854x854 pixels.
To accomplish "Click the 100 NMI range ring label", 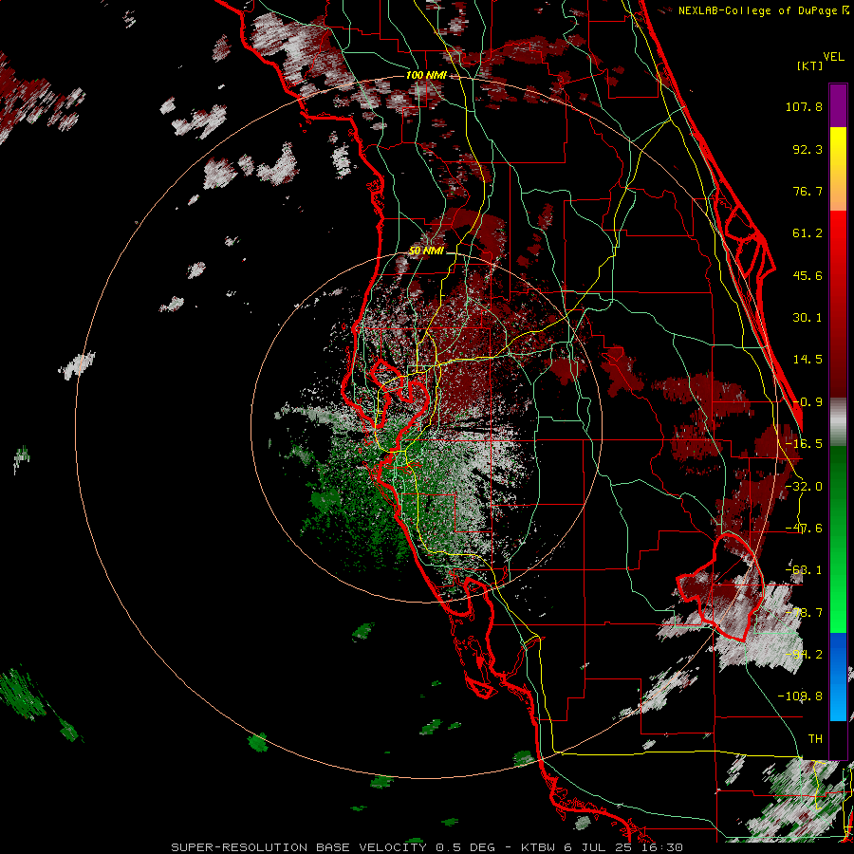I will (426, 75).
